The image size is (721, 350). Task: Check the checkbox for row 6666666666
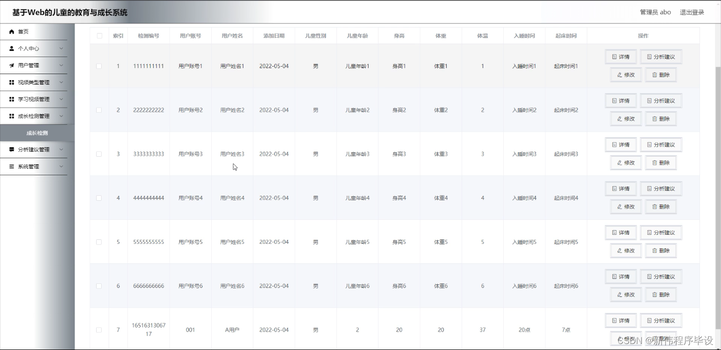(99, 286)
